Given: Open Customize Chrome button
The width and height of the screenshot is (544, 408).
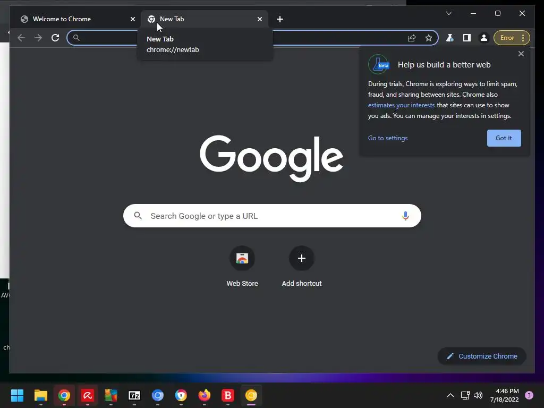Looking at the screenshot, I should [482, 356].
